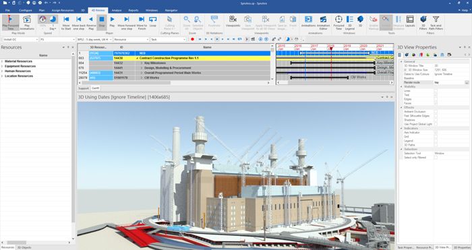Expand the Key Milestones task row
472x250 pixels.
(x=142, y=63)
